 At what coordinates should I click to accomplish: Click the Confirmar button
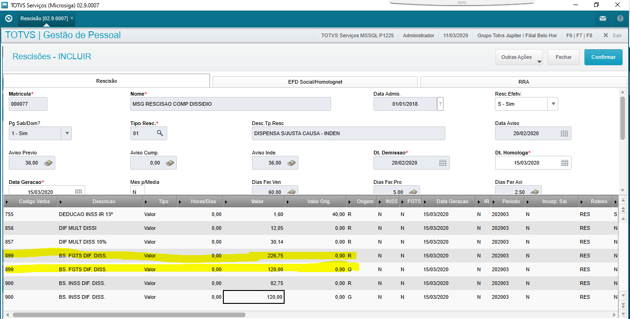point(603,57)
